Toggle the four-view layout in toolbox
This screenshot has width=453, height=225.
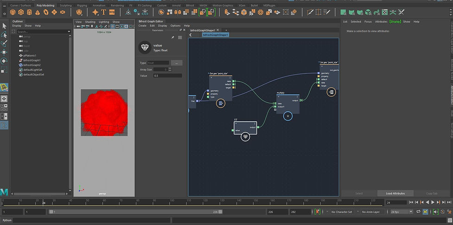coord(4,108)
